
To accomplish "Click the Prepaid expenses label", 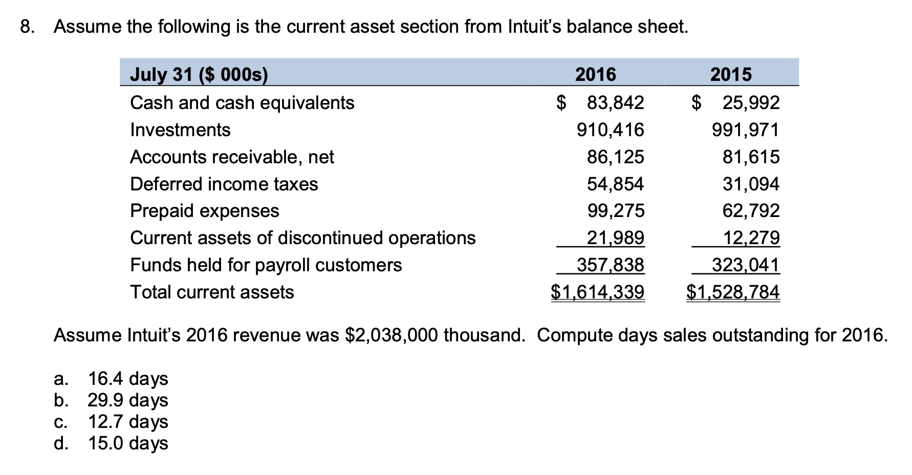I will coord(205,211).
